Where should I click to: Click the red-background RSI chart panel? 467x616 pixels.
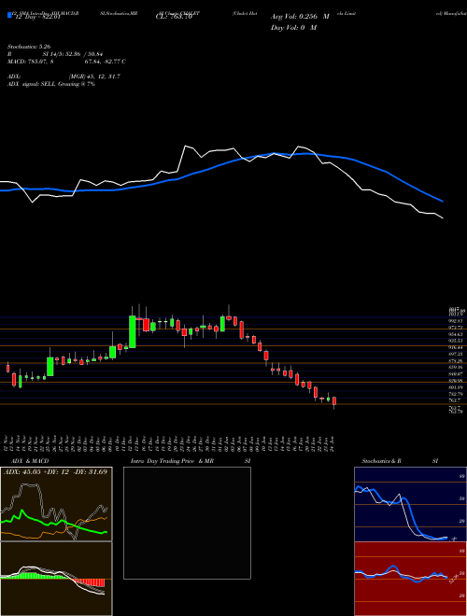[410, 579]
